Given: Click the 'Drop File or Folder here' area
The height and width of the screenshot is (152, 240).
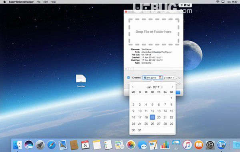Looking at the screenshot, I should pos(154,32).
